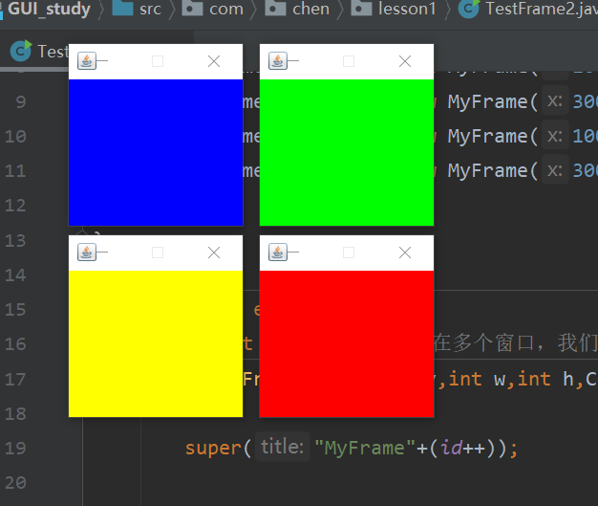Click the x: parameter hint on line 10

555,137
